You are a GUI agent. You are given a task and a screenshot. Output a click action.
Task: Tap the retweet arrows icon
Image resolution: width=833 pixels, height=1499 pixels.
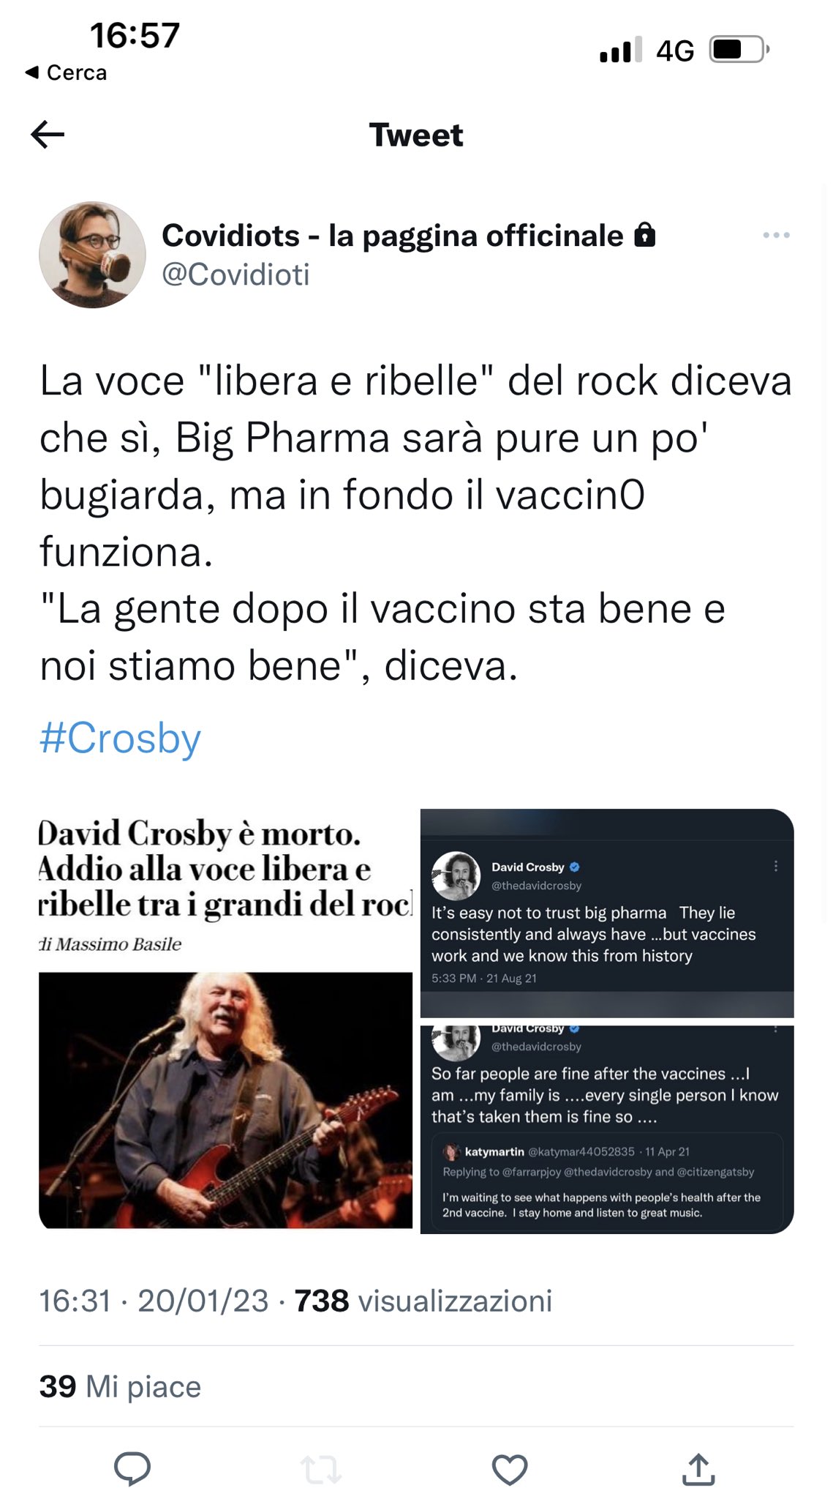[320, 1469]
